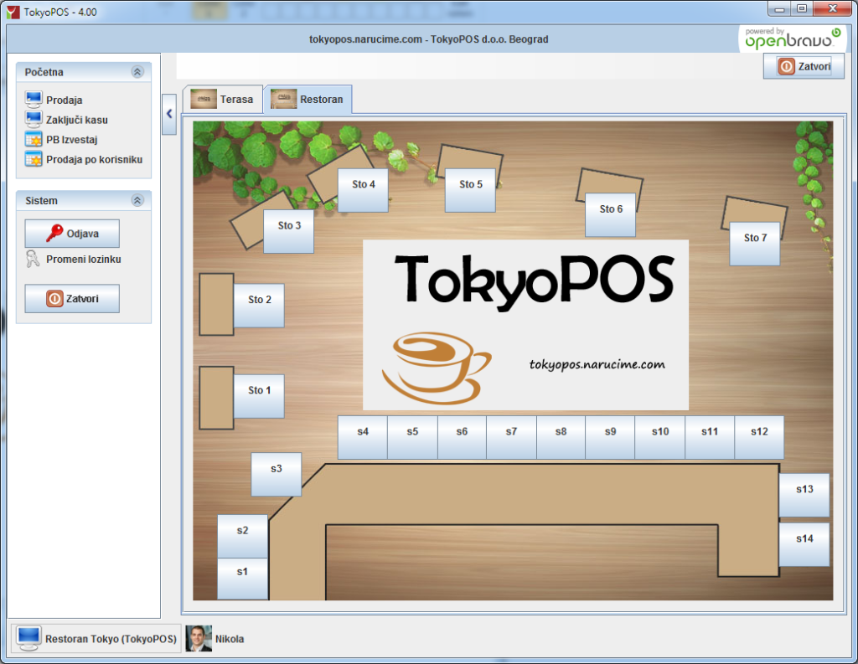Select bar seat s14

tap(804, 544)
